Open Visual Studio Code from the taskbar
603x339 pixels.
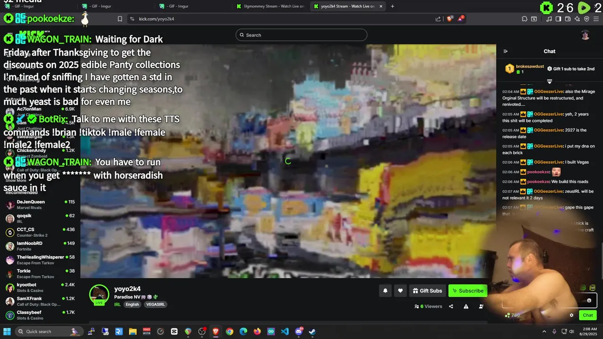pyautogui.click(x=285, y=331)
